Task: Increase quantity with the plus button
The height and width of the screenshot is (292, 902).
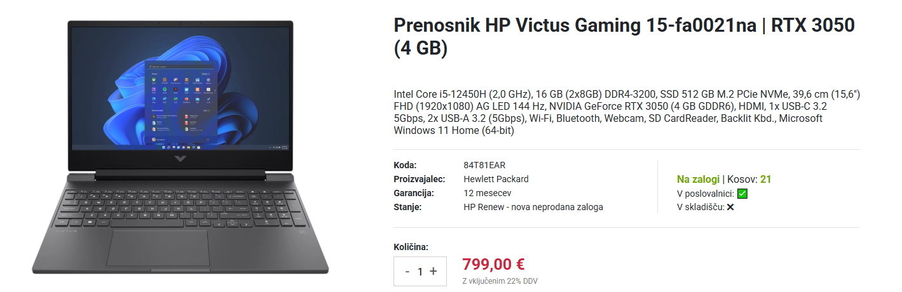Action: pyautogui.click(x=434, y=271)
